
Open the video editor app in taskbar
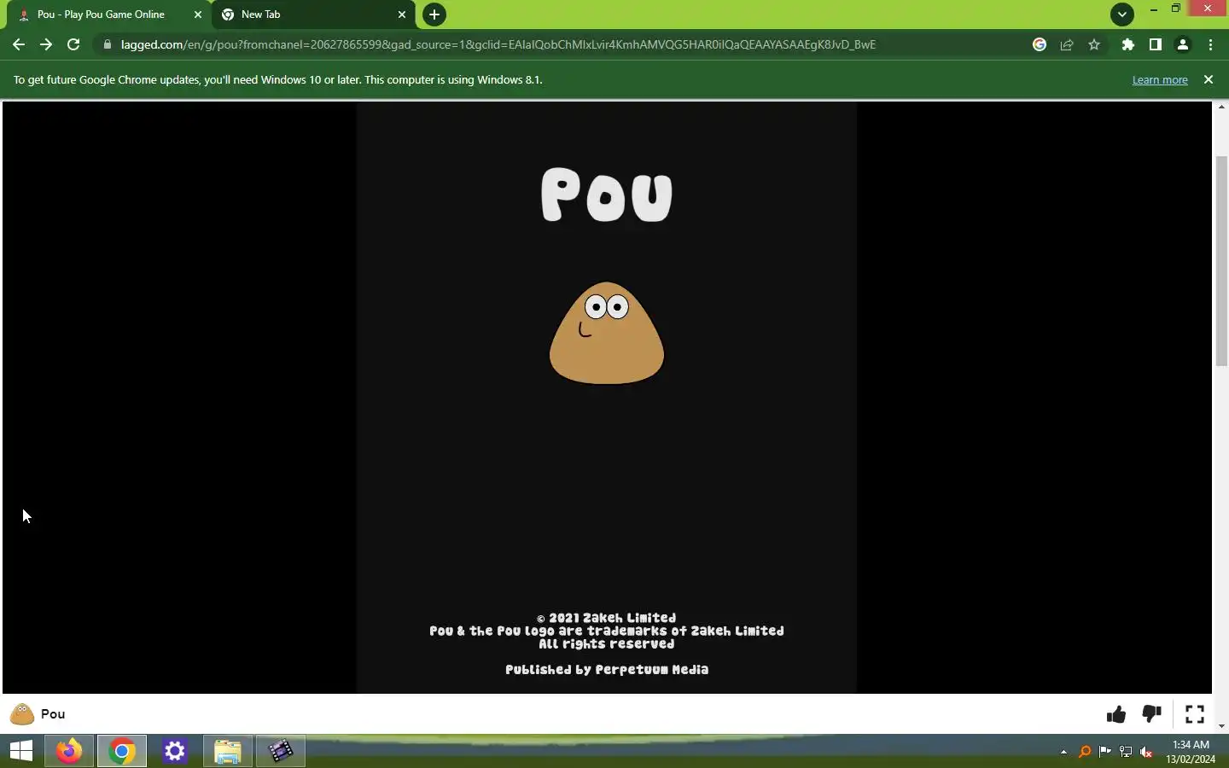[x=281, y=751]
